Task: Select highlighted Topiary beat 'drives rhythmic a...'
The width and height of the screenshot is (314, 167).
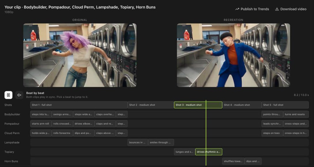Action: (x=209, y=152)
